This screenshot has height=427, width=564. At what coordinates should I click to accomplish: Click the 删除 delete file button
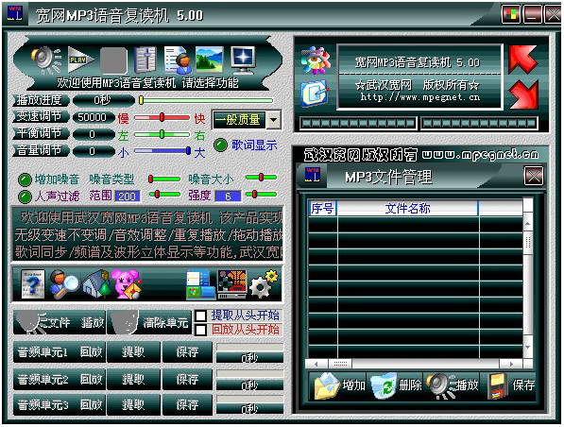point(396,386)
